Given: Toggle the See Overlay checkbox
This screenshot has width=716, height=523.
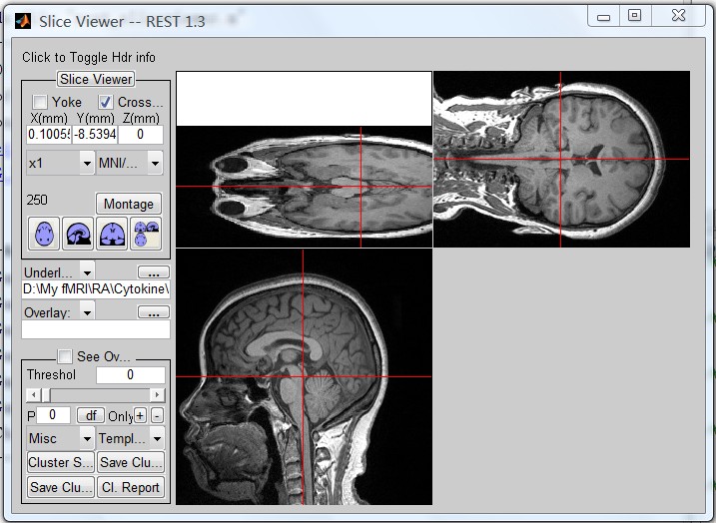Looking at the screenshot, I should [64, 356].
